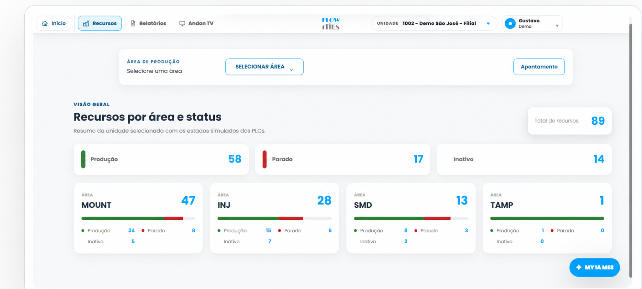The image size is (642, 289).
Task: Click the Selecione uma área text
Action: pyautogui.click(x=154, y=71)
